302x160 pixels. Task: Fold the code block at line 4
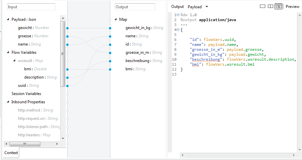coord(178,30)
